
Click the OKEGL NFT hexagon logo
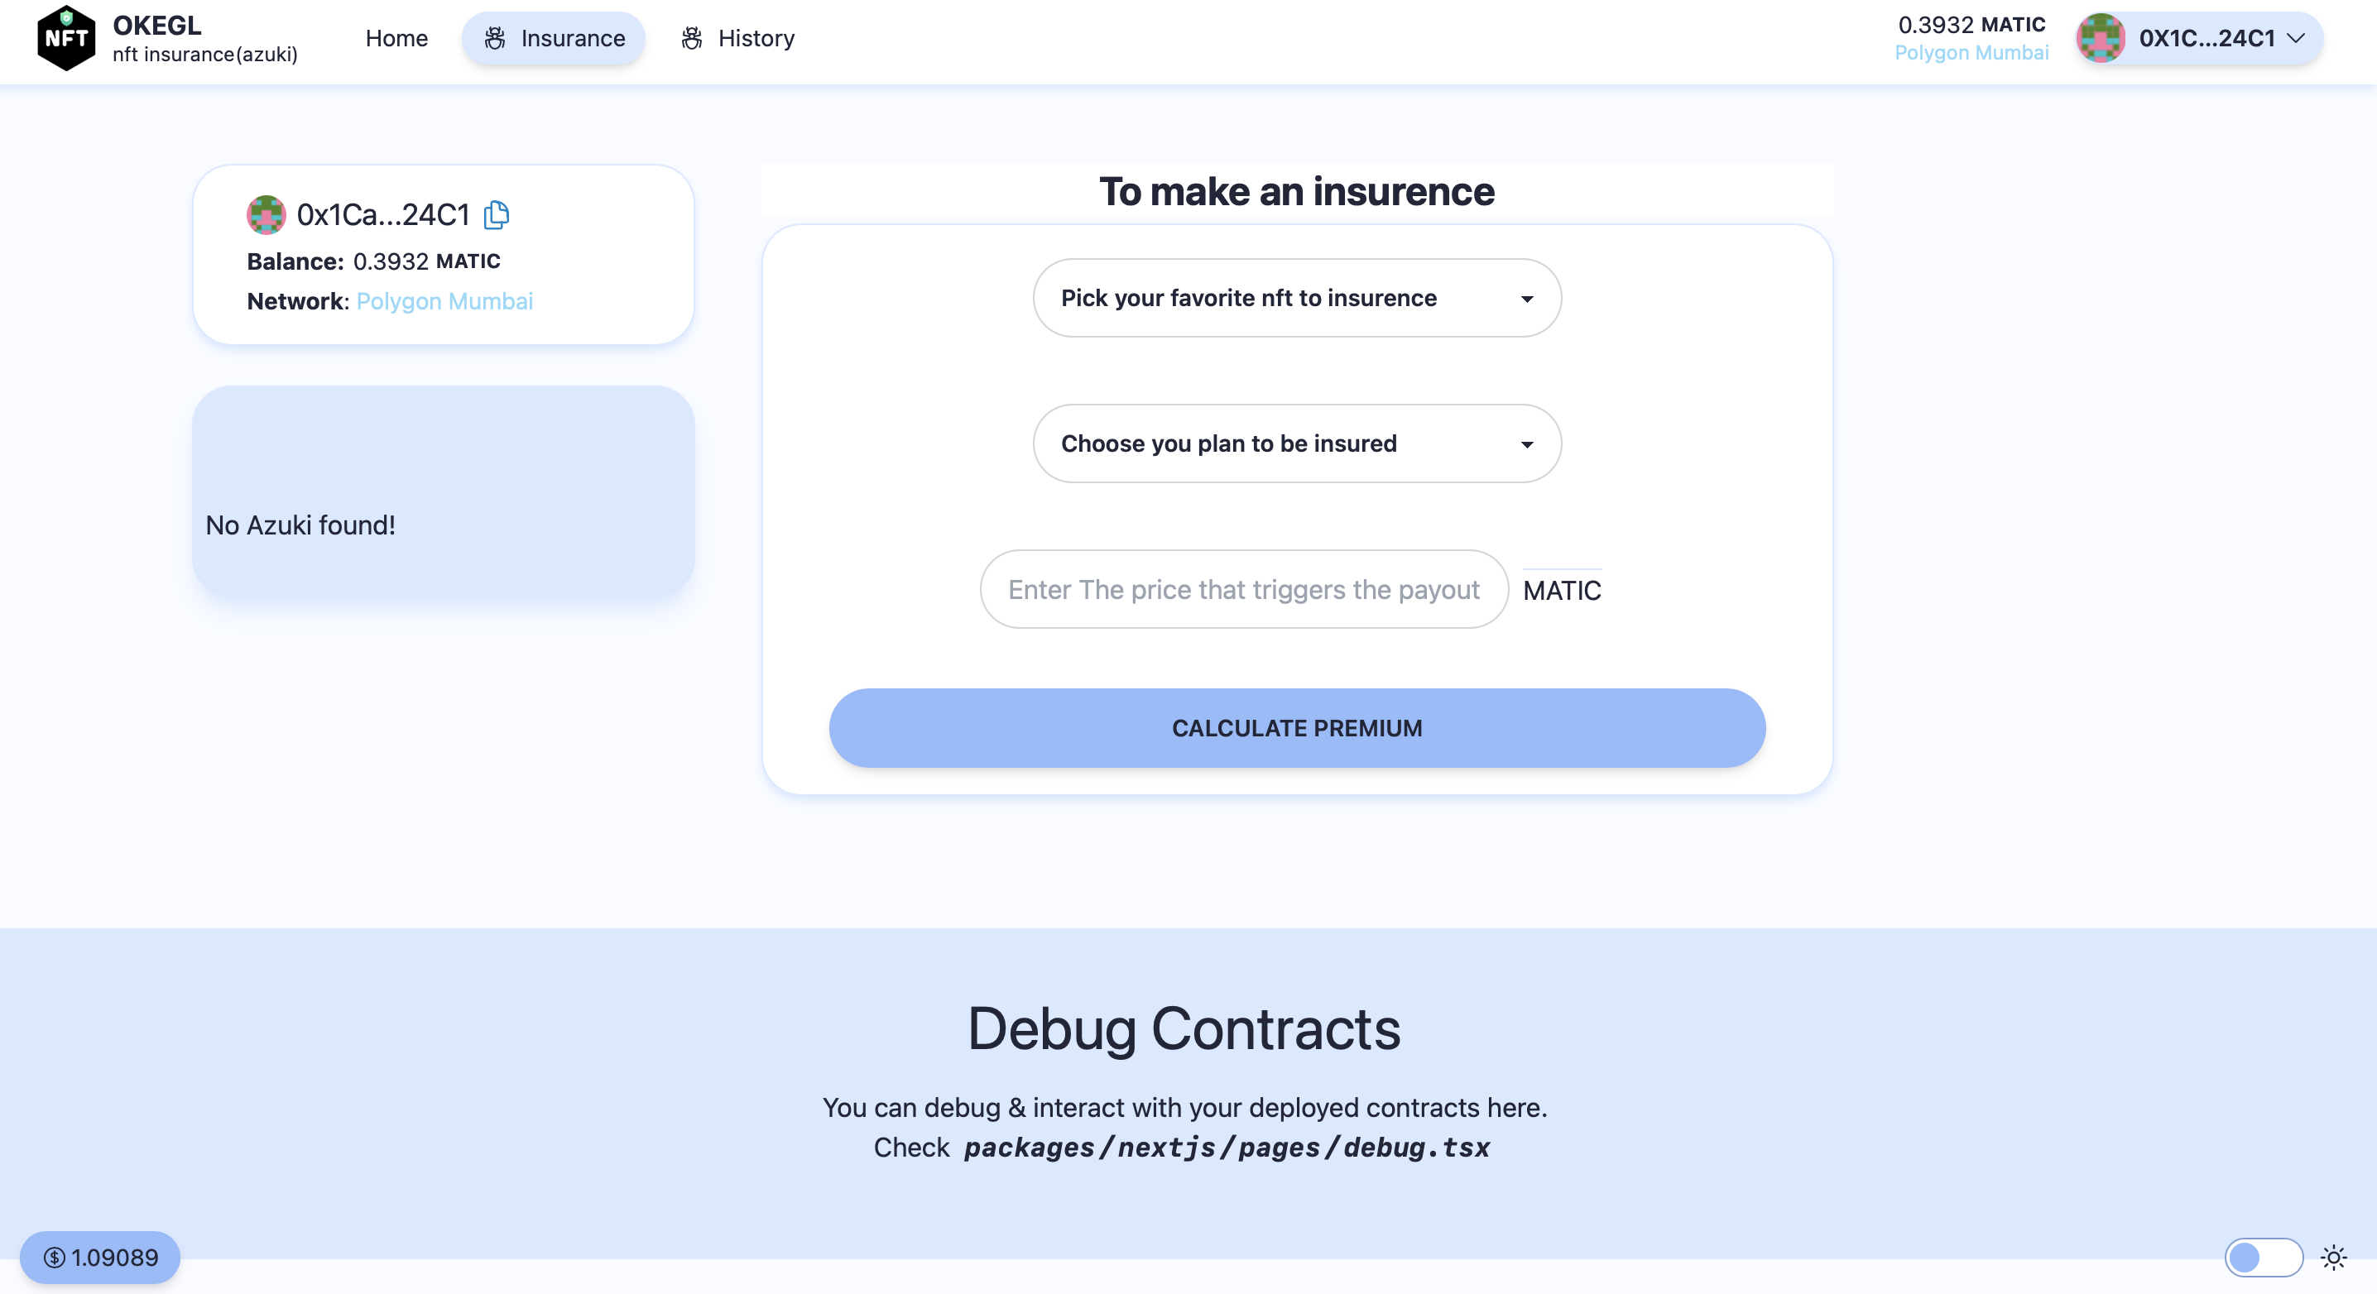point(65,38)
